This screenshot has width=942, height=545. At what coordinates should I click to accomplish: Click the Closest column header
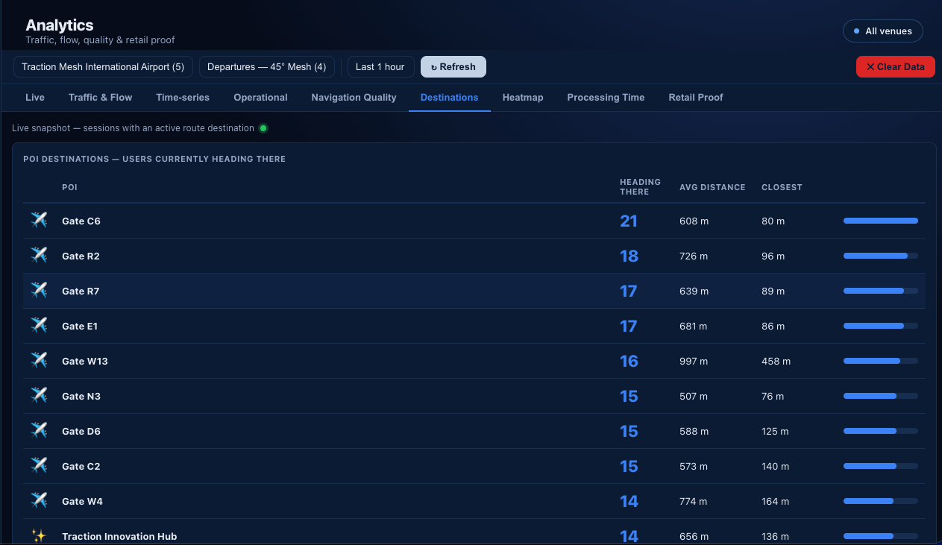pos(782,187)
